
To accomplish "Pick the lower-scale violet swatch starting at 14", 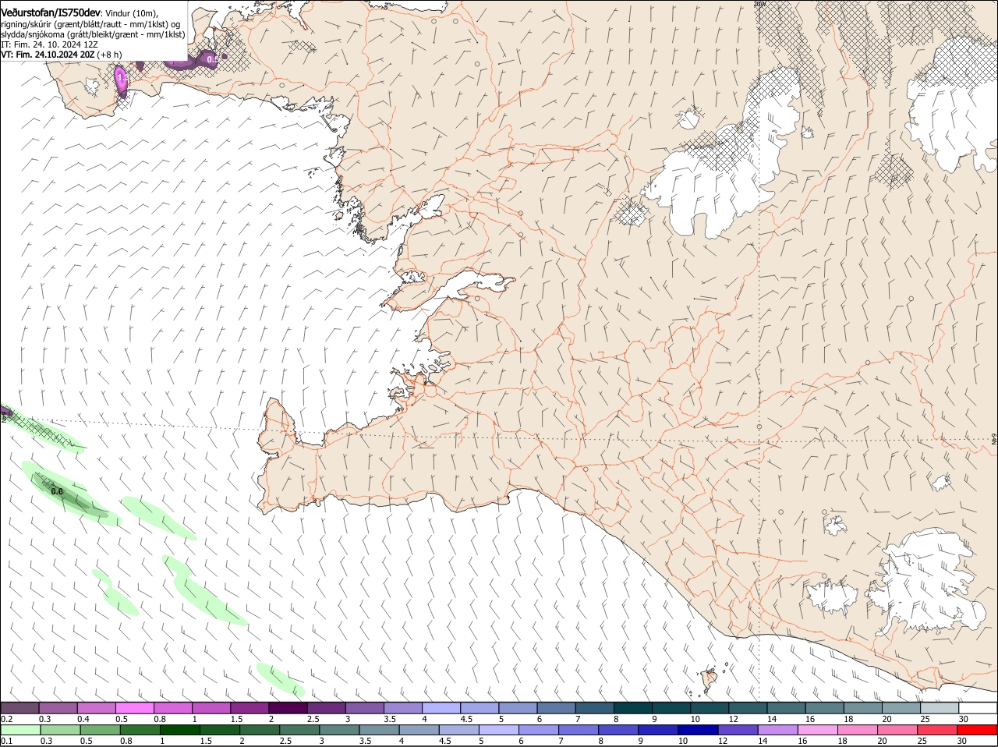I will click(x=777, y=730).
